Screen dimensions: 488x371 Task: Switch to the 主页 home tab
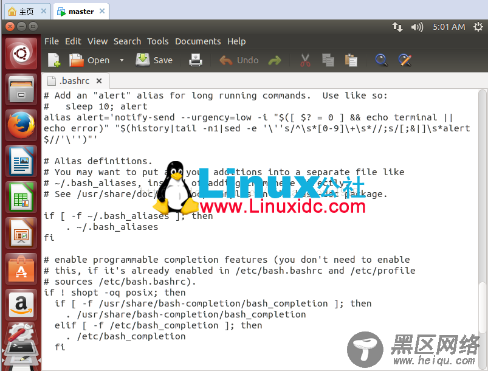click(27, 12)
